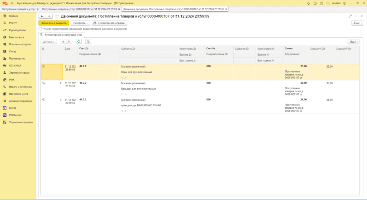Click the refresh icon in table toolbar
Screen dimensions: 367x200
point(78,42)
